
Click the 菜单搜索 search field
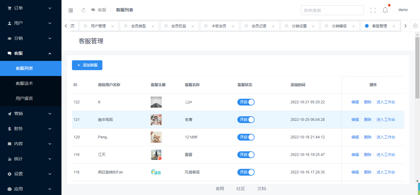click(332, 10)
